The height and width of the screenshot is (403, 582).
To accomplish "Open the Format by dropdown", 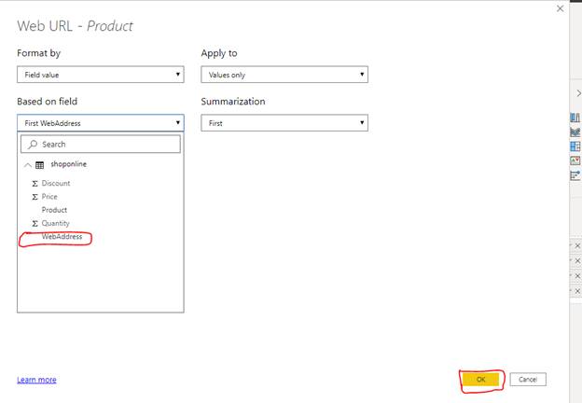I will [x=101, y=75].
